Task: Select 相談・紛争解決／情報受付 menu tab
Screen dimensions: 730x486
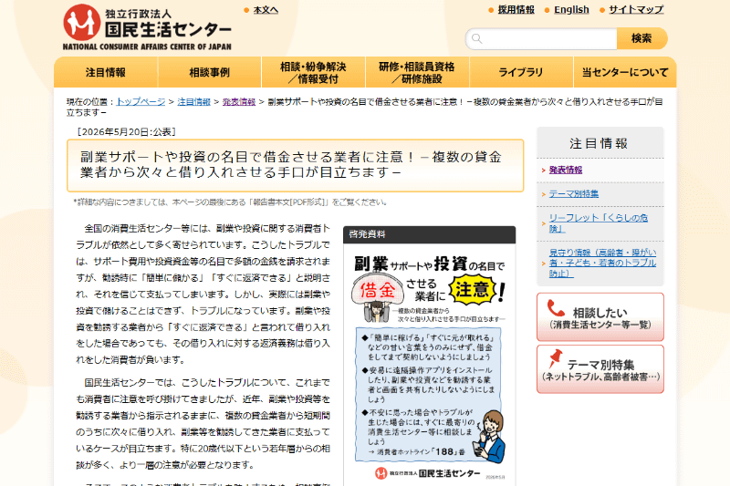Action: pos(313,73)
